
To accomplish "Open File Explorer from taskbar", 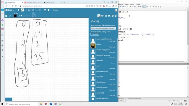I will (41, 104).
